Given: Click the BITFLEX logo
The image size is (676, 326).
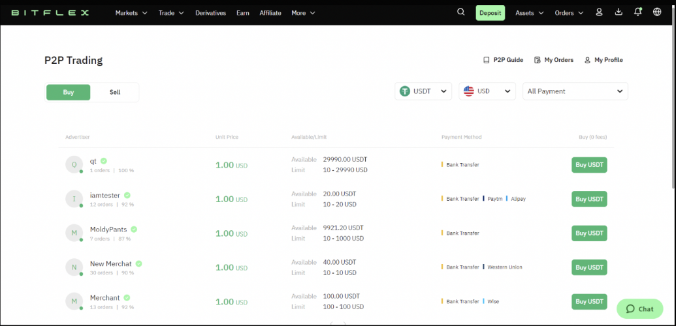Looking at the screenshot, I should [50, 13].
